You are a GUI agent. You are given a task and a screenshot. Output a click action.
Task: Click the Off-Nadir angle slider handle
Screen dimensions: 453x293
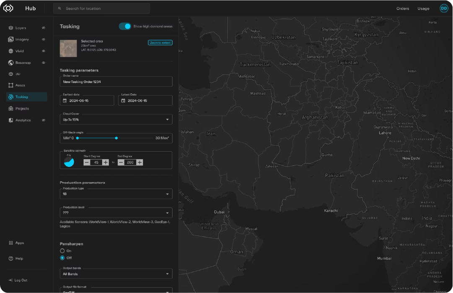(x=116, y=138)
